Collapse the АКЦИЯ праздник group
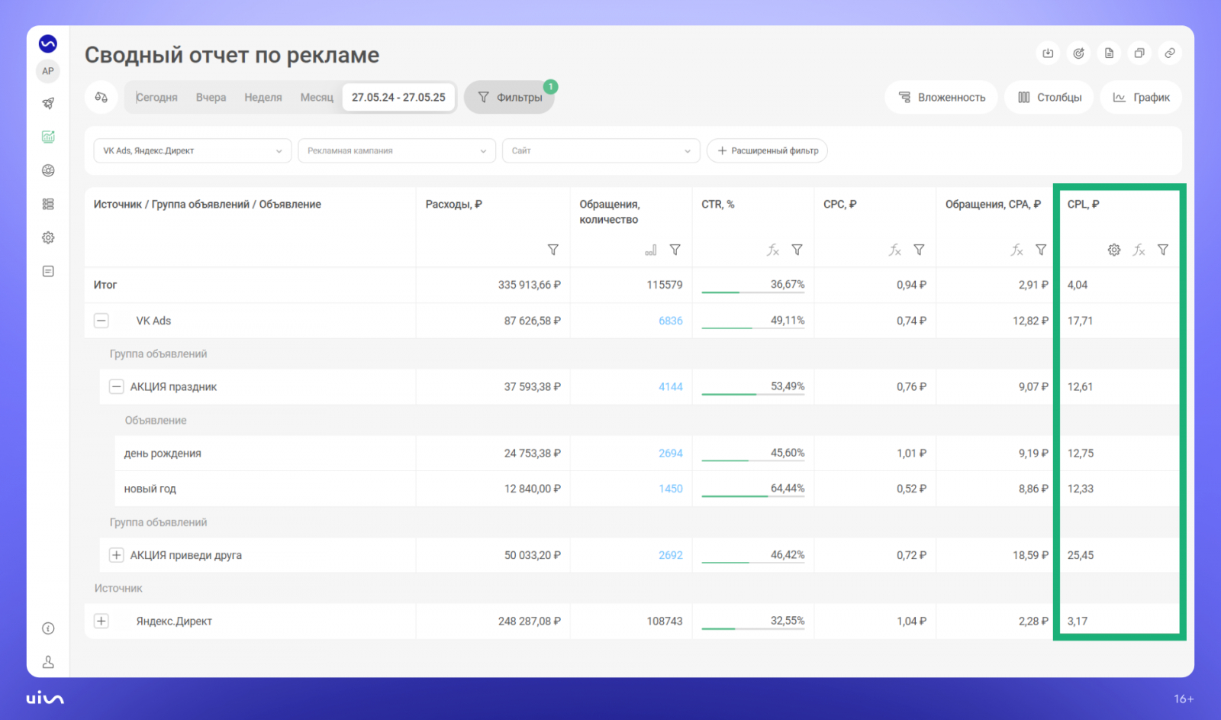1221x720 pixels. (116, 387)
